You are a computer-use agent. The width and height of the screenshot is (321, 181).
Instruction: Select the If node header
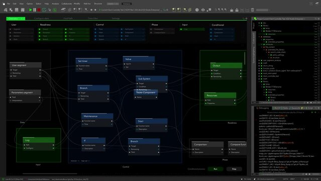point(93,141)
